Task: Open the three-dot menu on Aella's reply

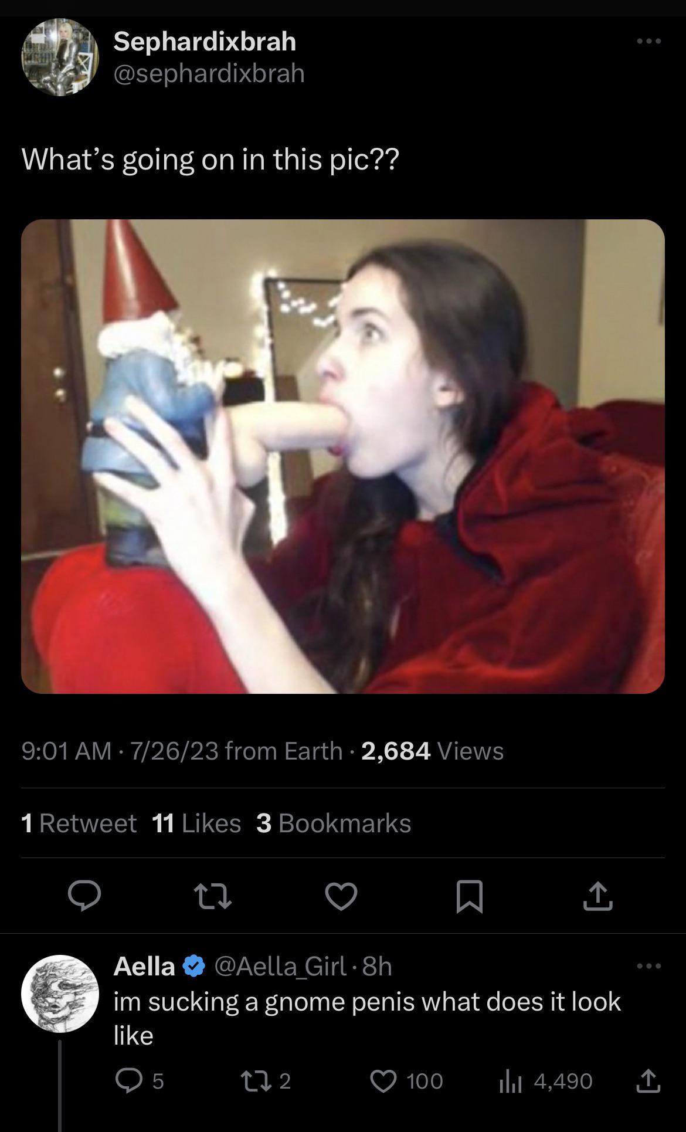Action: 649,966
